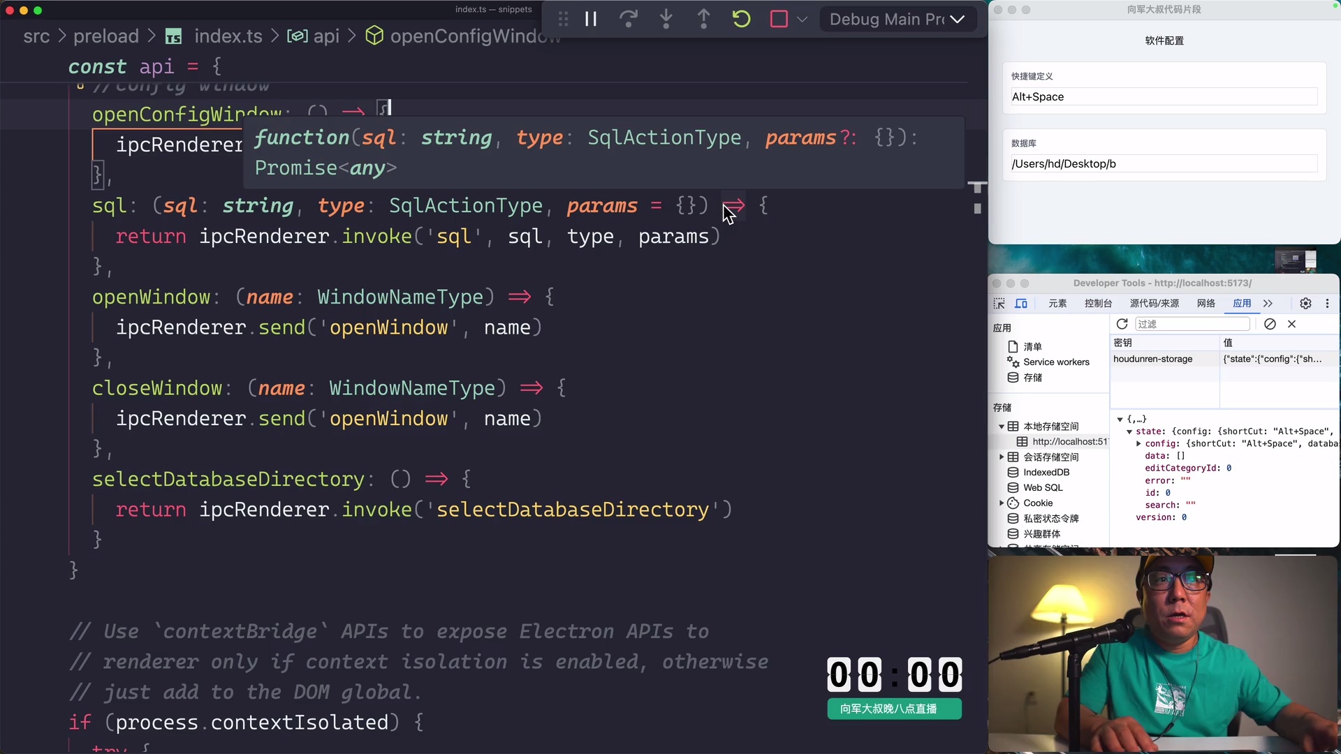Select the houdunren-storage key row
This screenshot has width=1341, height=754.
point(1153,359)
